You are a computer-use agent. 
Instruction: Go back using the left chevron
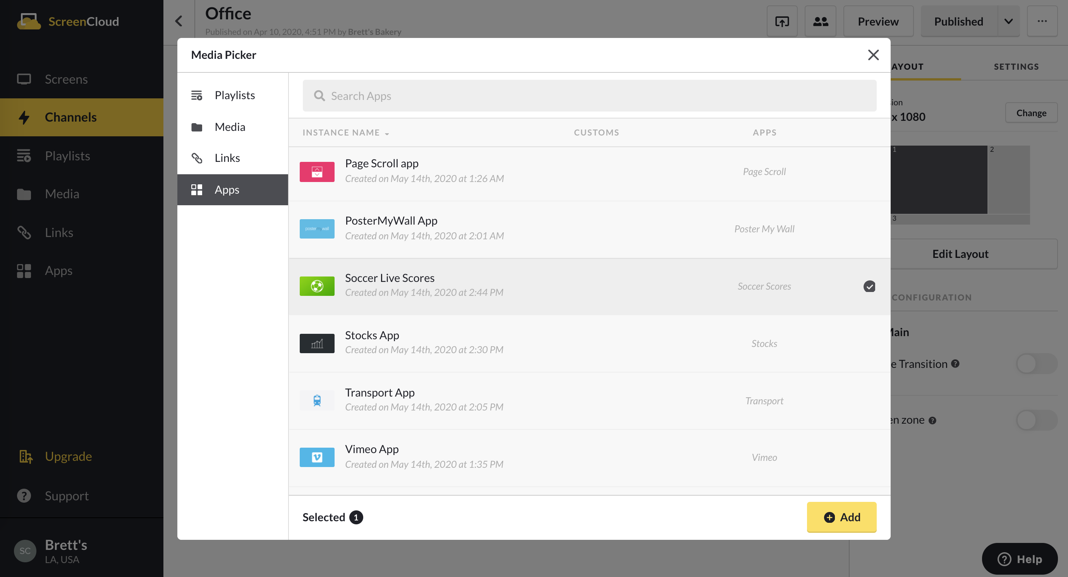179,21
